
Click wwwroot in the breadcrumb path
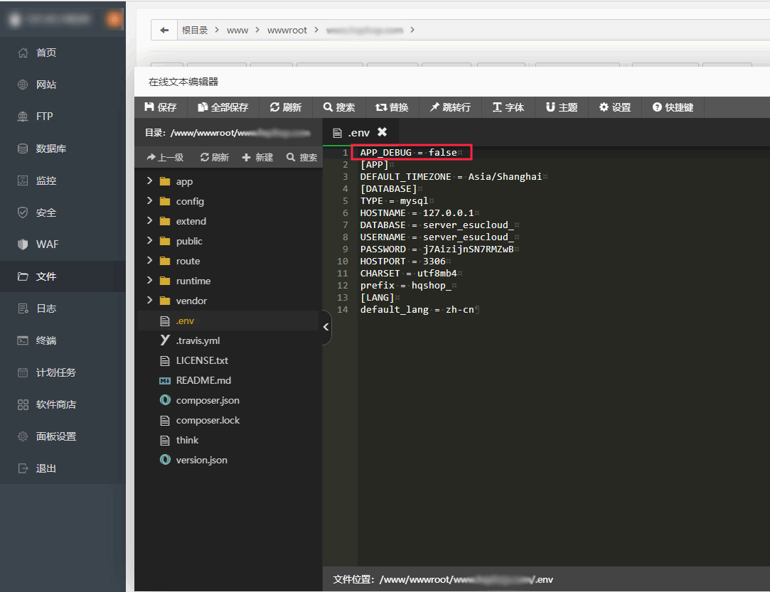pos(287,31)
